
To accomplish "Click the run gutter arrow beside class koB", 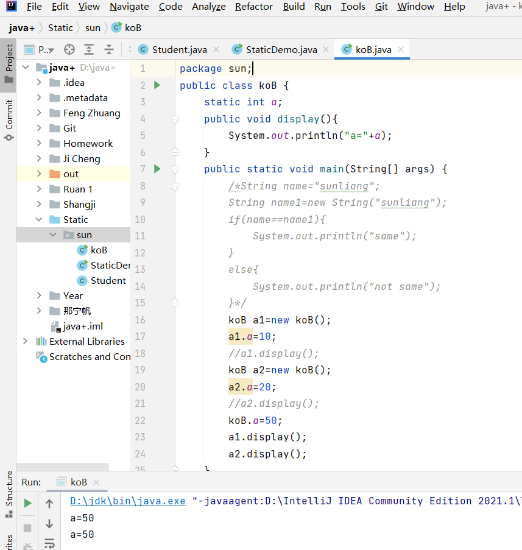I will pyautogui.click(x=157, y=85).
